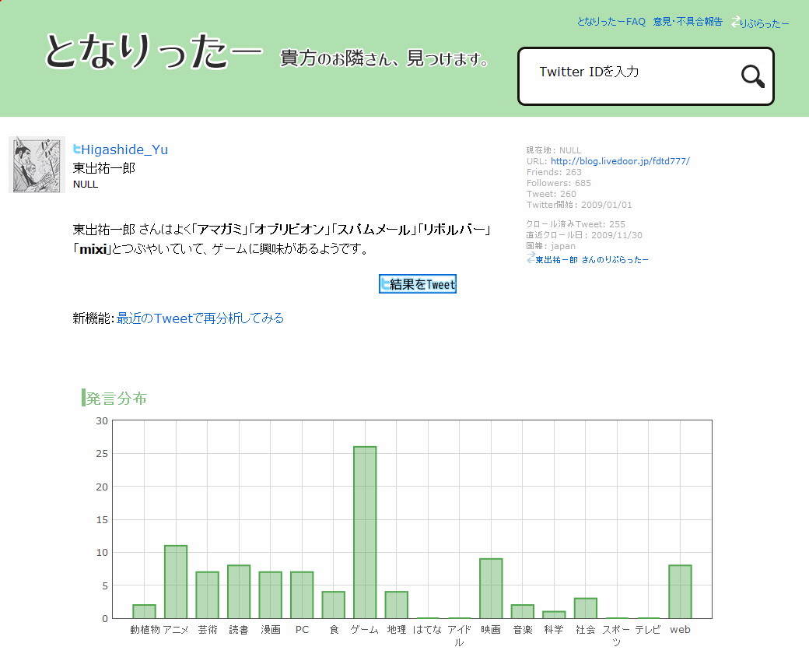Click the Followers: 685 stat
This screenshot has height=661, width=809.
(559, 183)
